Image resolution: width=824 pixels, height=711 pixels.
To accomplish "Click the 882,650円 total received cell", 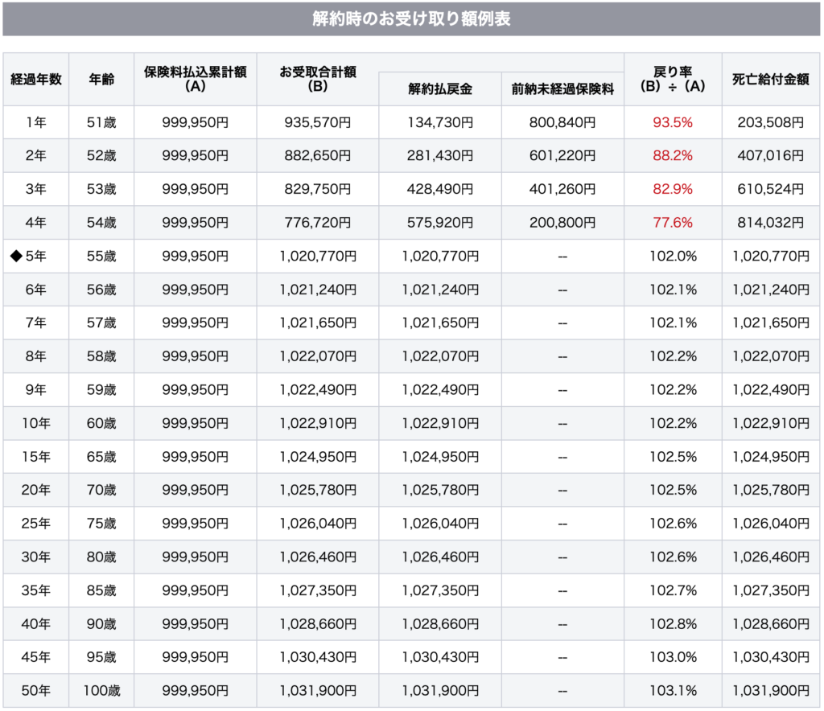I will point(317,156).
